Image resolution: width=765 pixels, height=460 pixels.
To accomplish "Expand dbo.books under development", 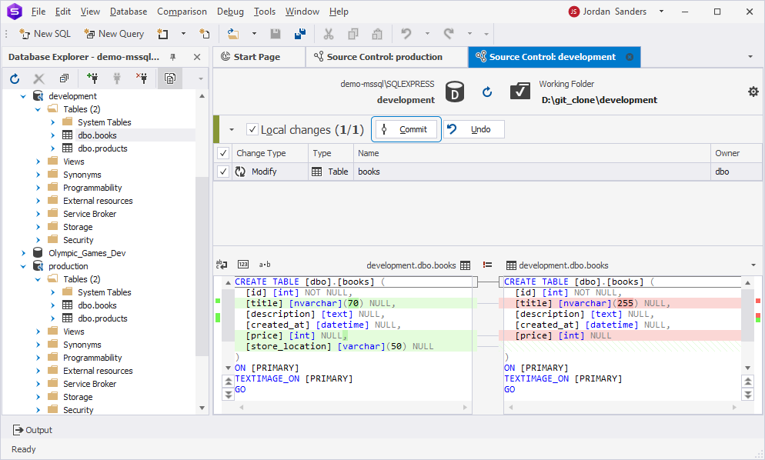I will coord(52,135).
